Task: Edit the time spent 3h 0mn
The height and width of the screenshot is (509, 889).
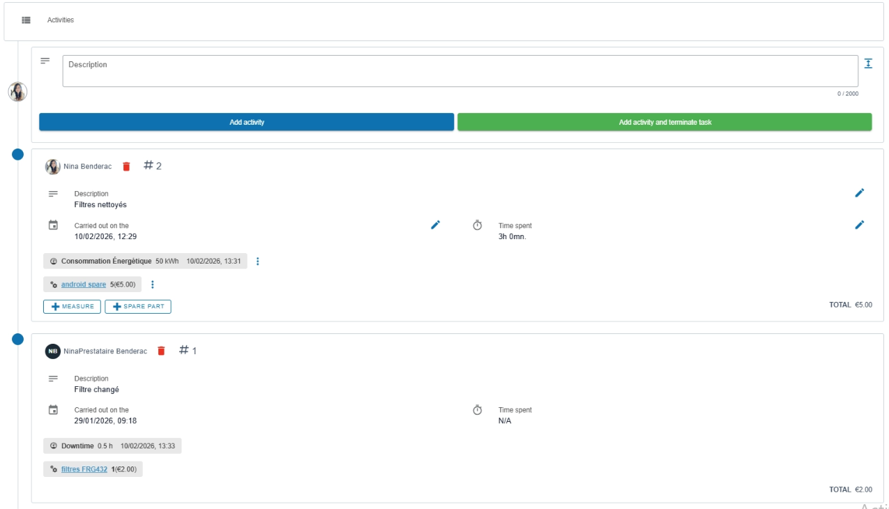Action: 859,225
